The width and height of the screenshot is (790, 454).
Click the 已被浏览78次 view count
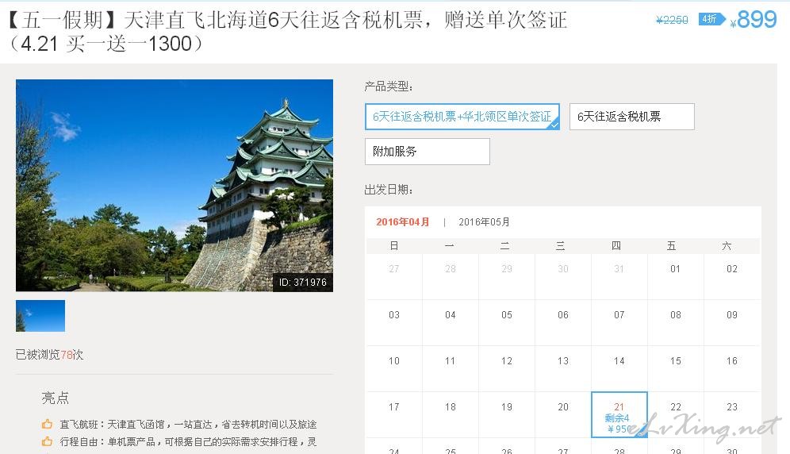49,355
